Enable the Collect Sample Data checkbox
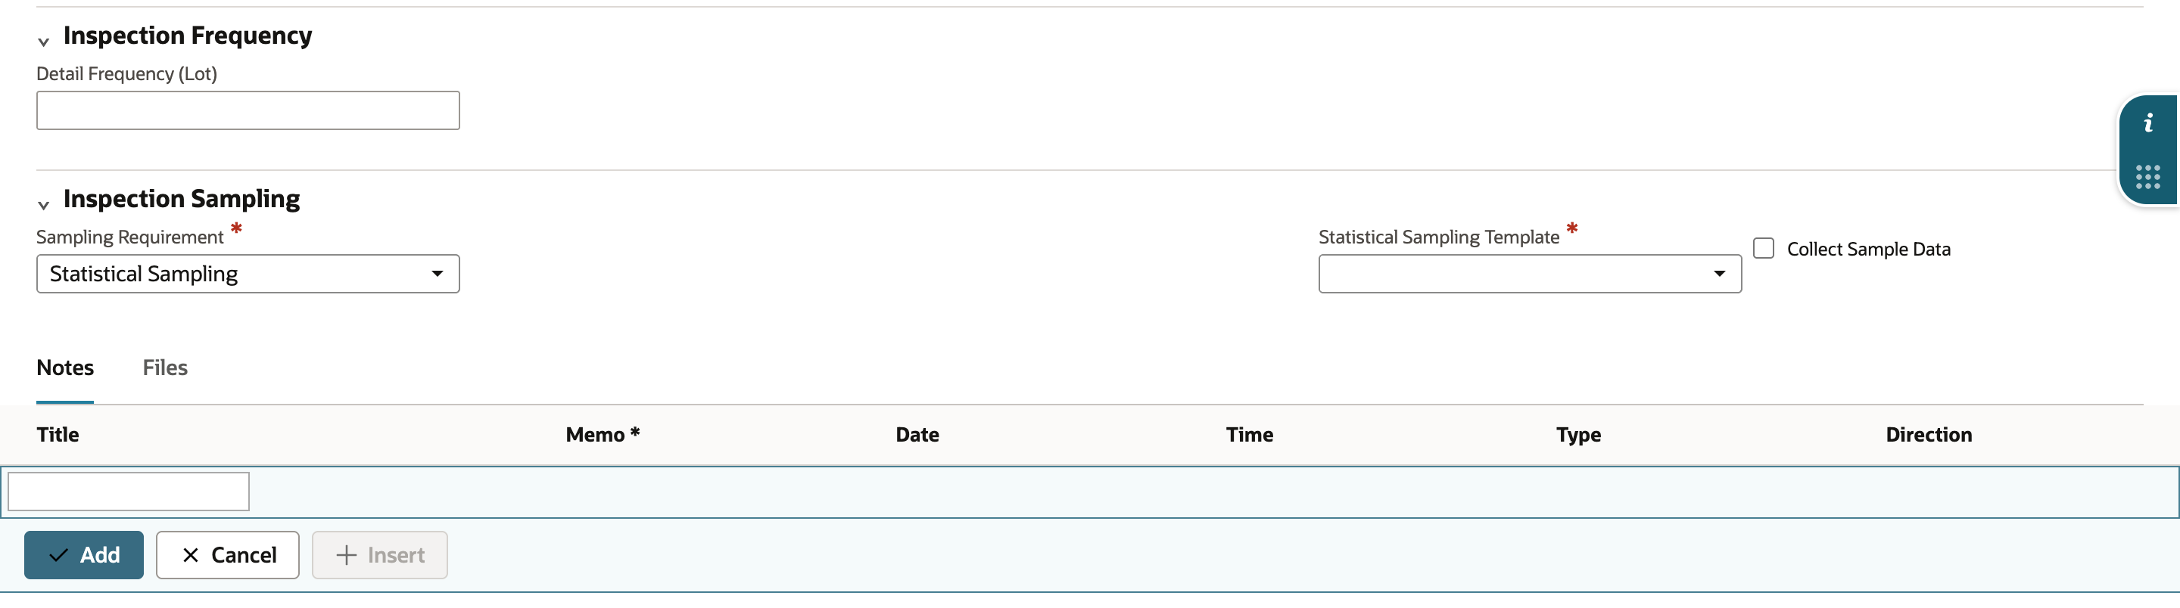The image size is (2180, 608). pyautogui.click(x=1764, y=249)
